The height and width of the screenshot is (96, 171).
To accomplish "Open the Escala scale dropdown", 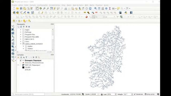I will [98, 94].
